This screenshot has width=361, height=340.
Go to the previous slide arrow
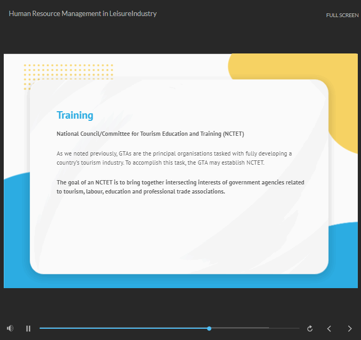coord(329,328)
